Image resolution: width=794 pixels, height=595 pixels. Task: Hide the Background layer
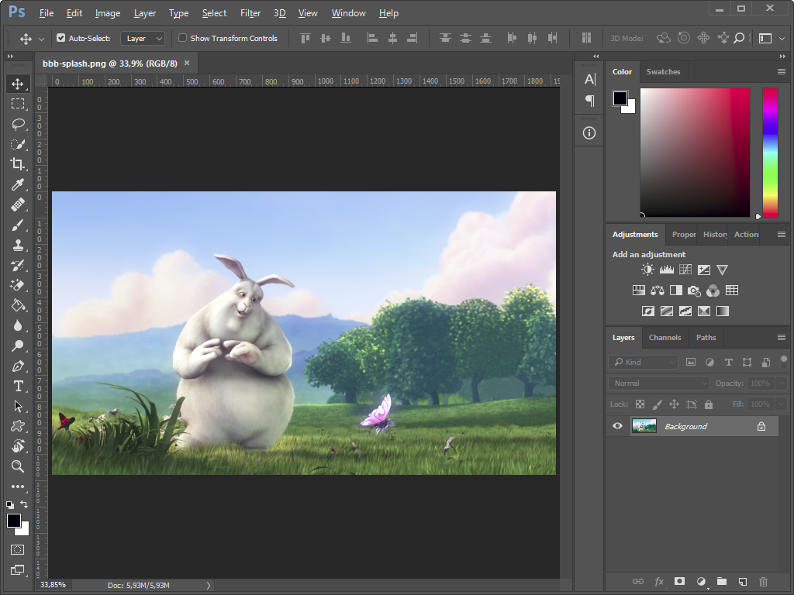tap(617, 426)
